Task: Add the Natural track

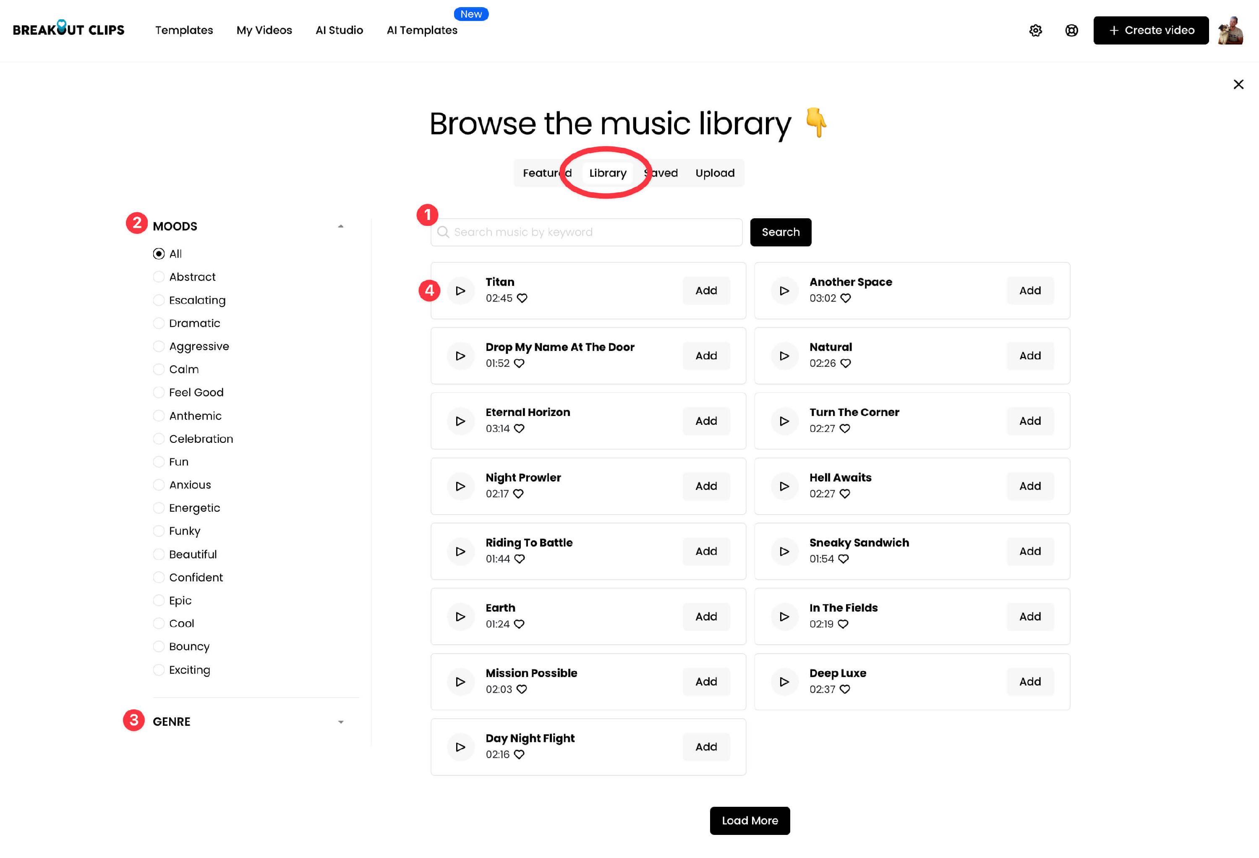Action: point(1029,356)
